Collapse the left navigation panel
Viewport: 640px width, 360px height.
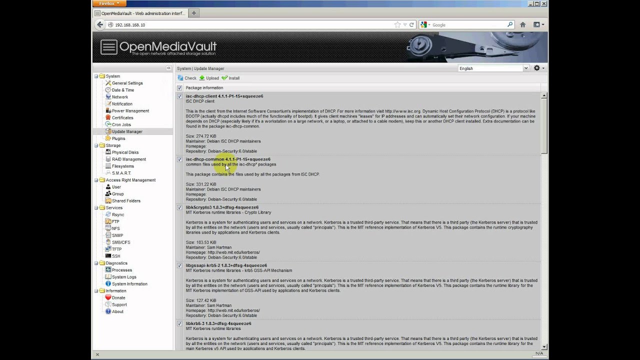169,68
